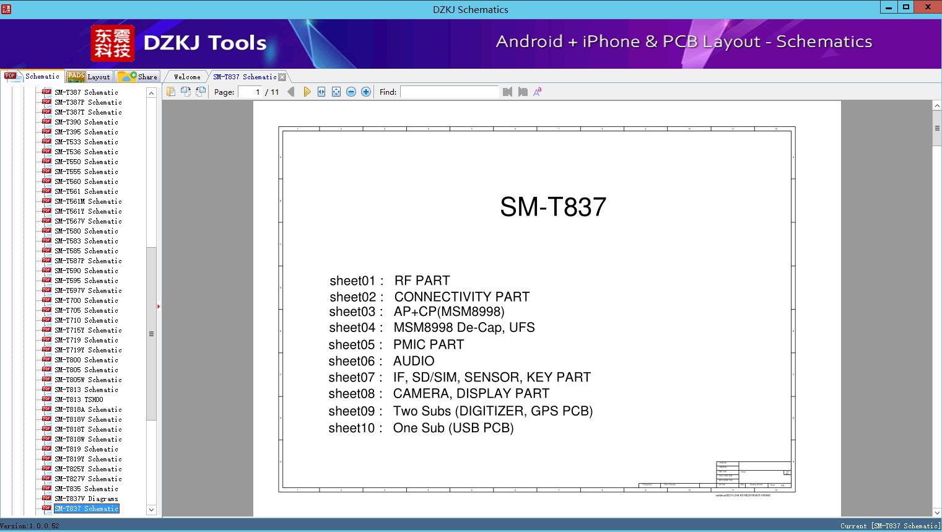
Task: Open SM-T567V Schematic in tree
Action: pos(88,221)
